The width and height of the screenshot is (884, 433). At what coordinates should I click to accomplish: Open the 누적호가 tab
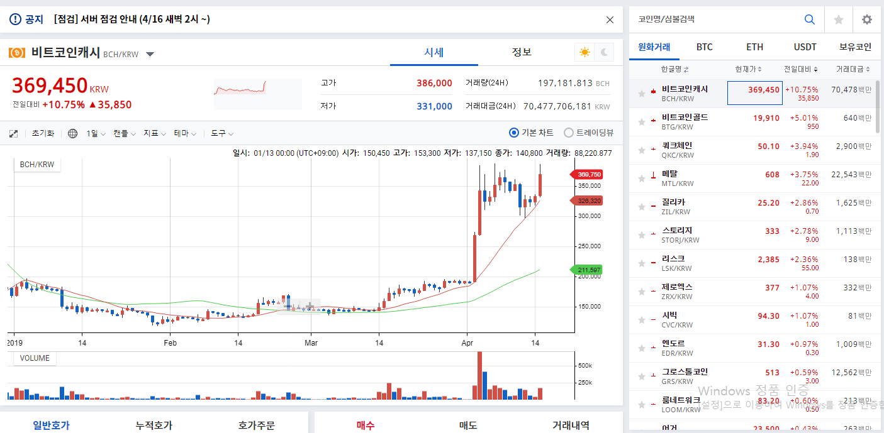click(x=154, y=425)
